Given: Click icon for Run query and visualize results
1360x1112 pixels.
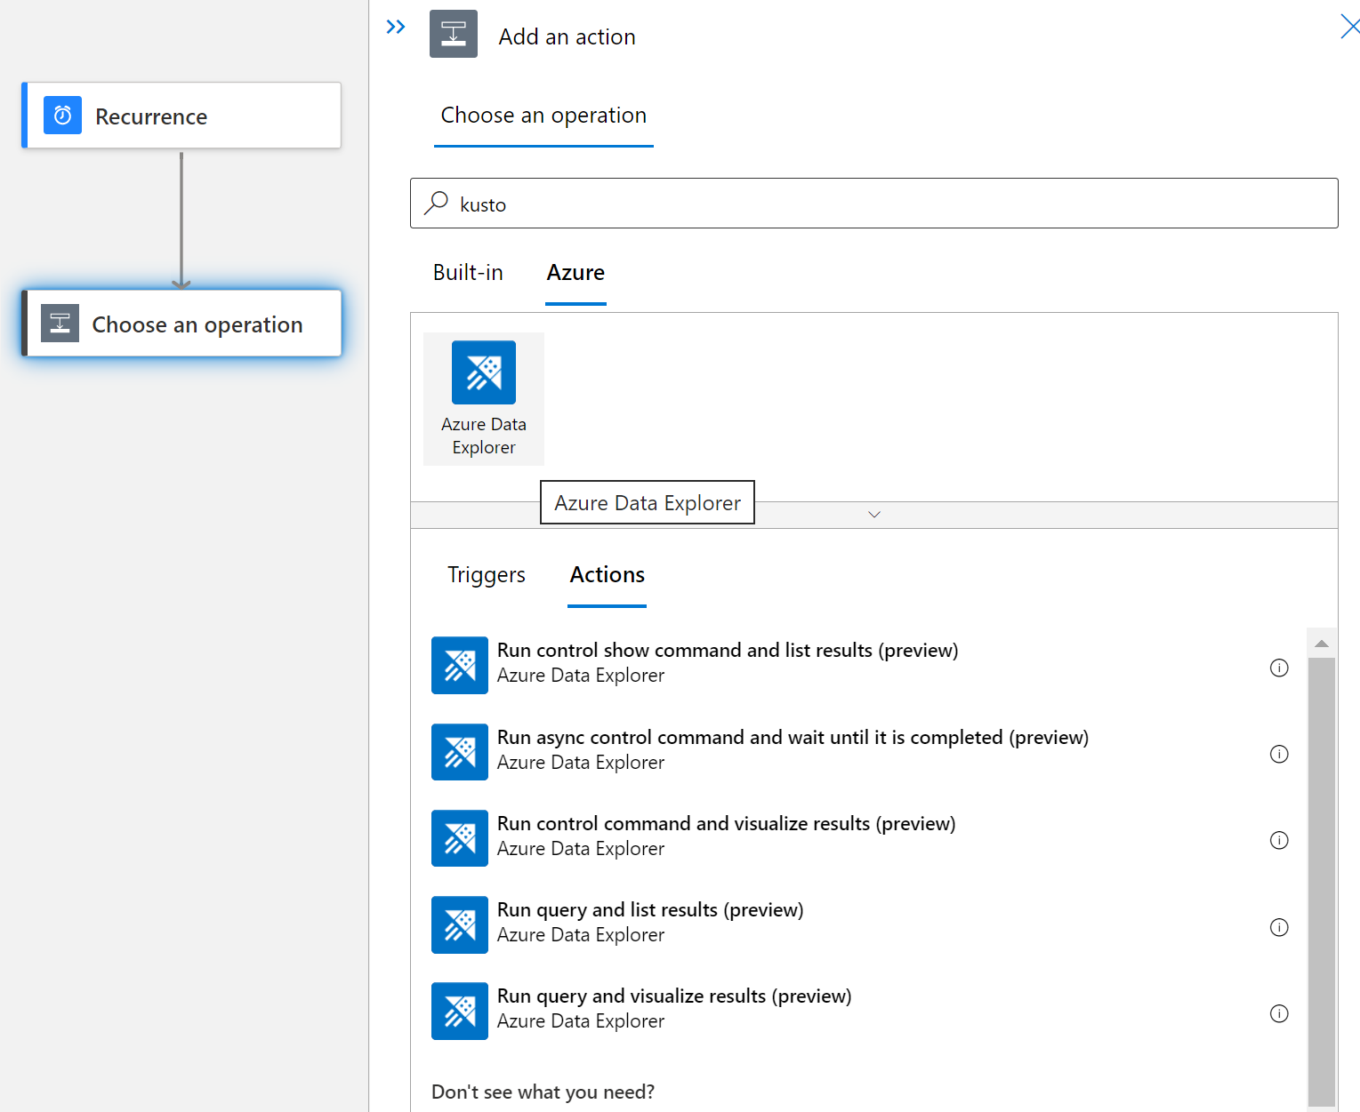Looking at the screenshot, I should point(460,1011).
